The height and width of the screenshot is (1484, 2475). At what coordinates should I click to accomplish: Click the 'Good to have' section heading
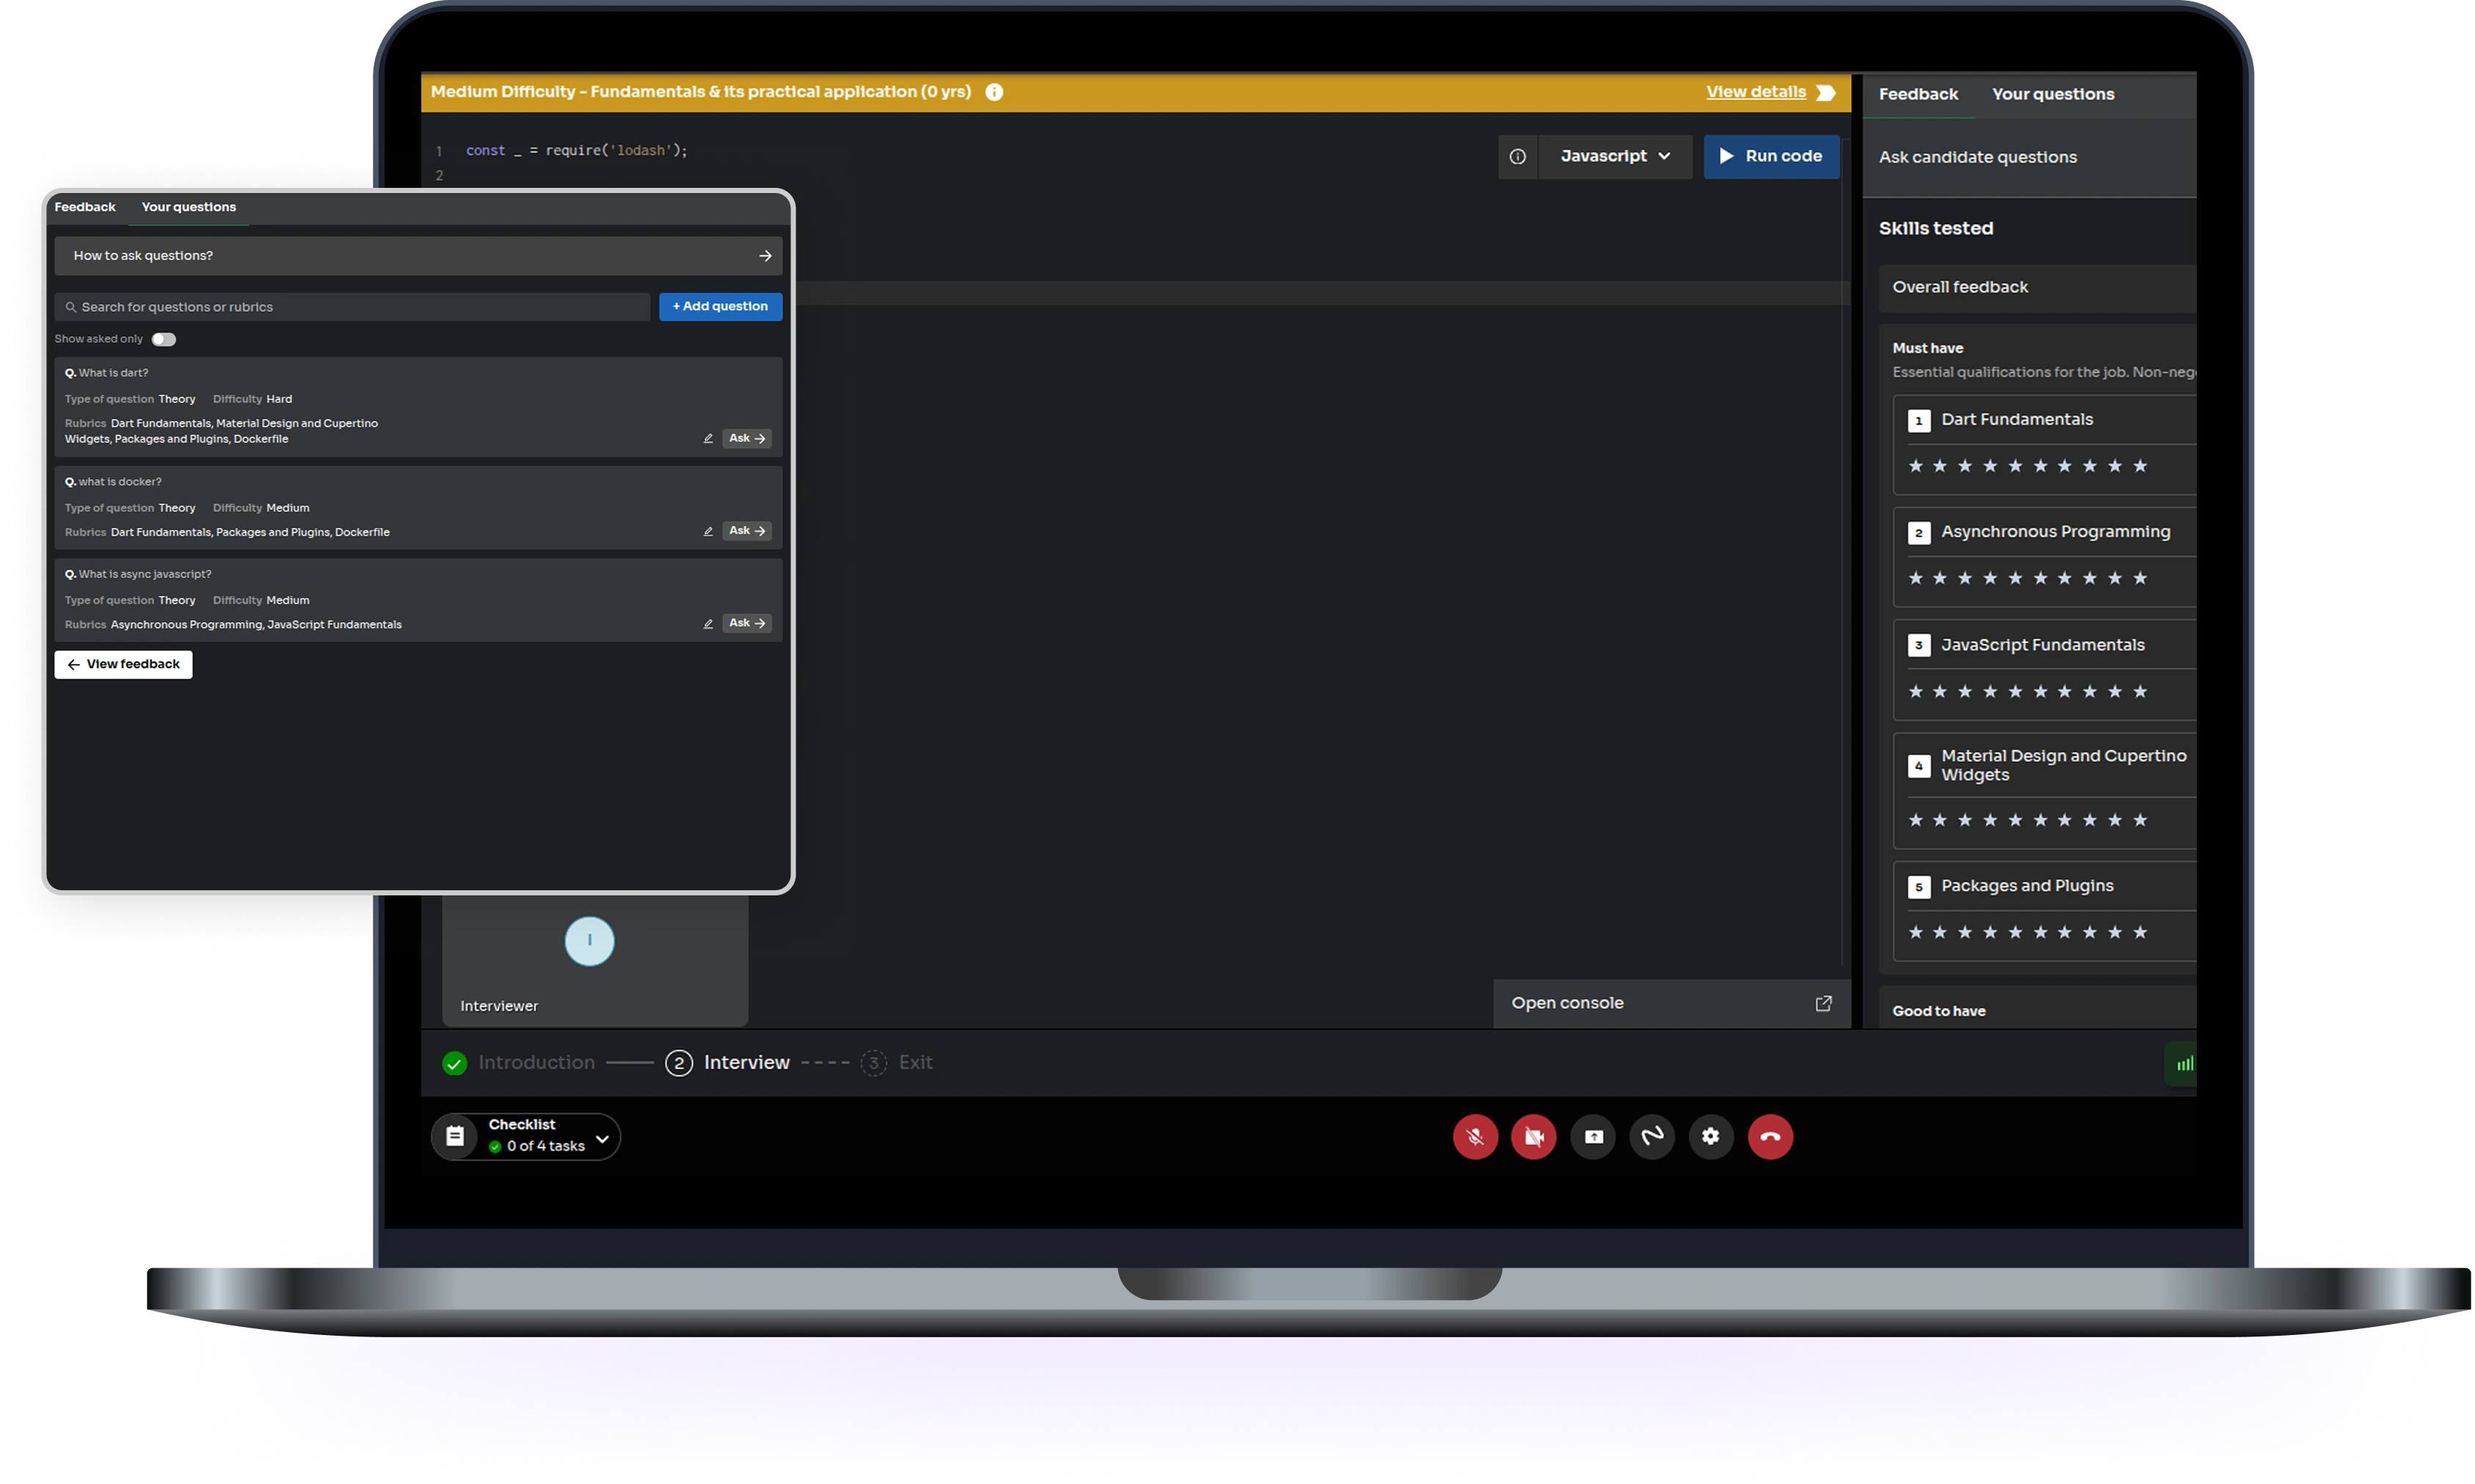pos(1938,1011)
